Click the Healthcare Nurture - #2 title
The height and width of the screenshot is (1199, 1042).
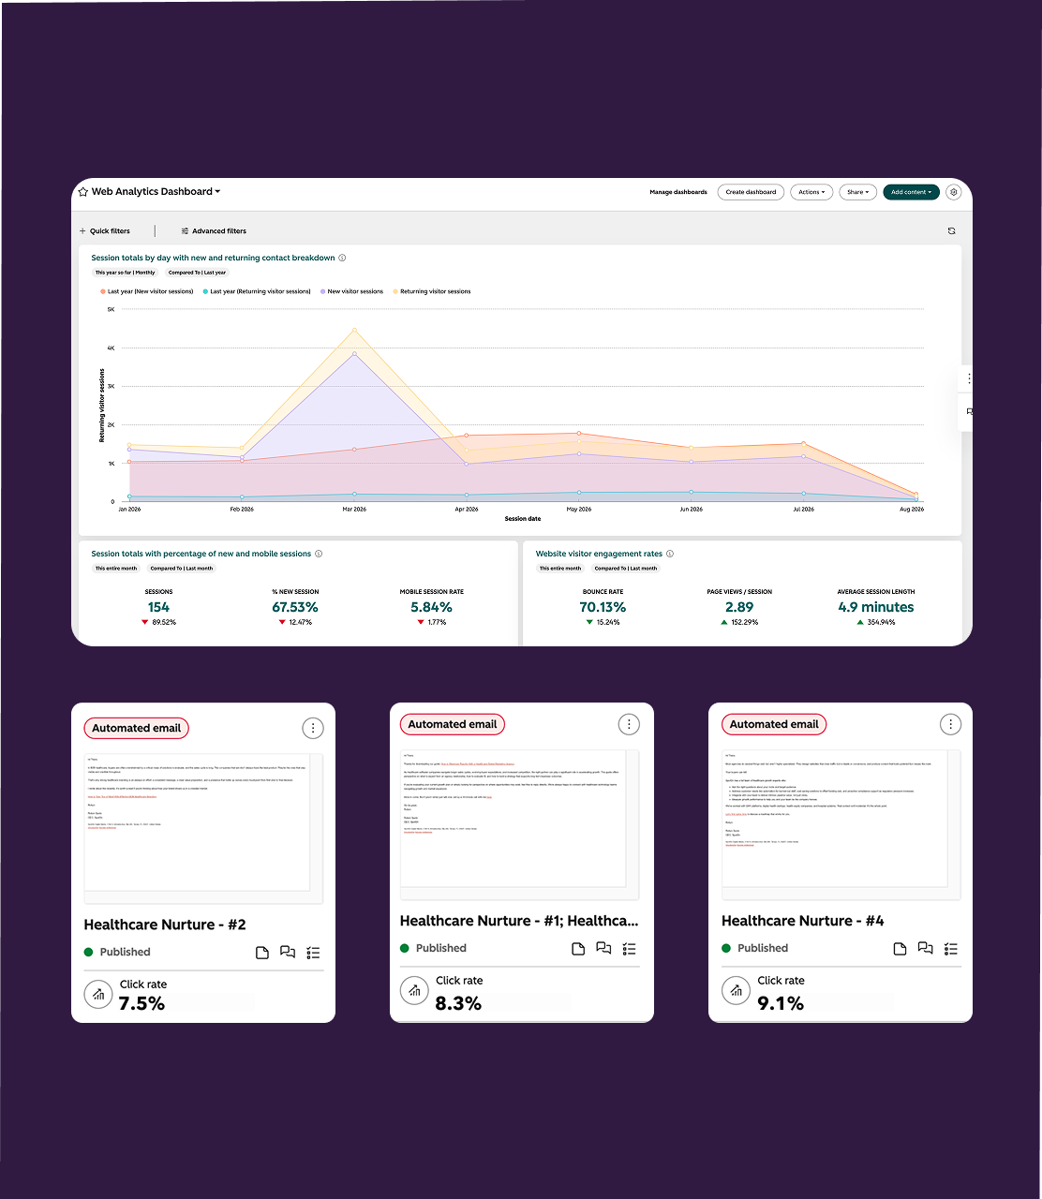(165, 925)
